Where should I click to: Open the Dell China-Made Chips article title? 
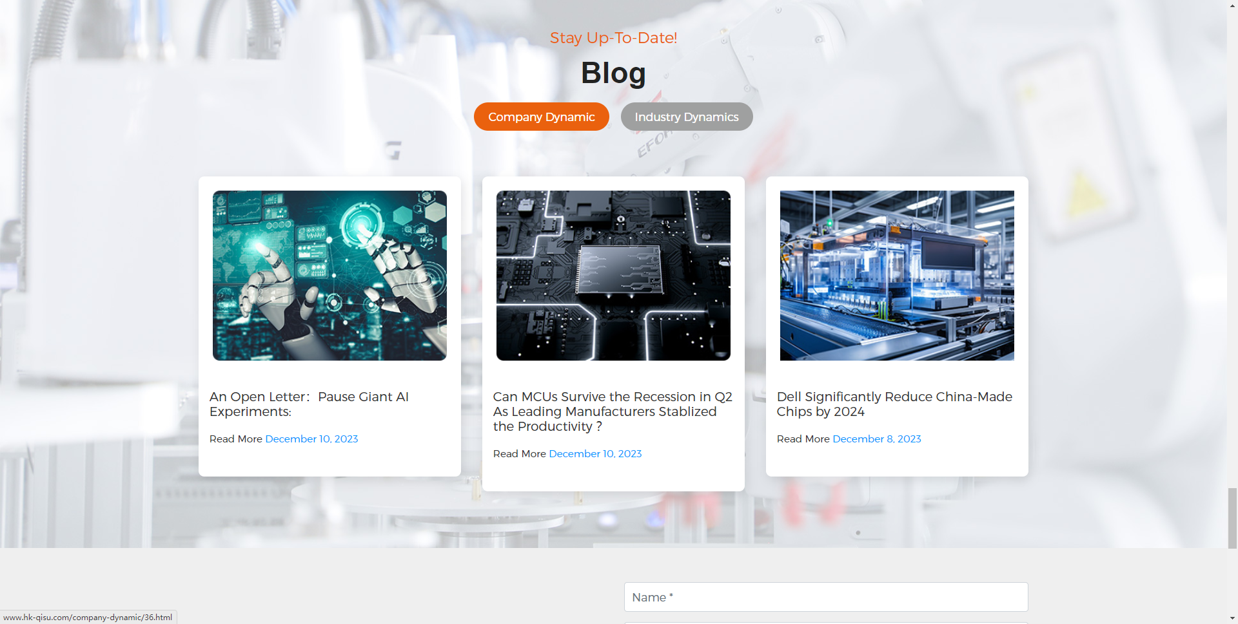pyautogui.click(x=894, y=404)
